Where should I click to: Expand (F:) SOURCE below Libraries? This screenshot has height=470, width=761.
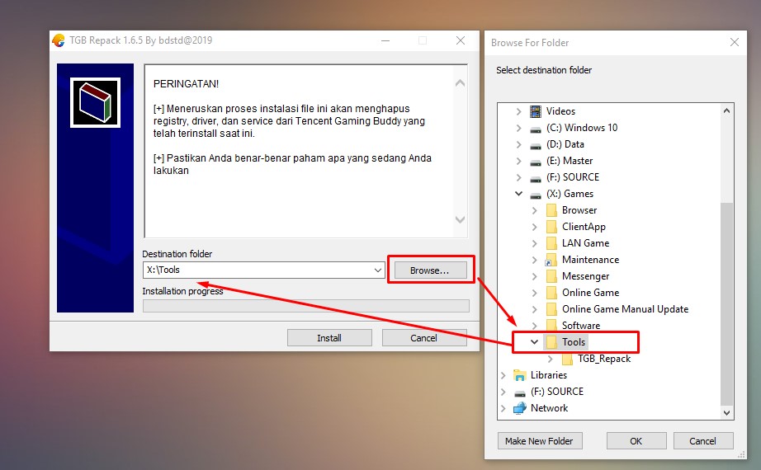(x=503, y=392)
